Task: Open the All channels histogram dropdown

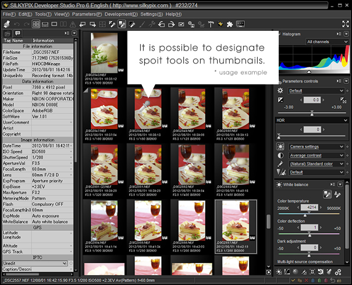Action: click(x=327, y=42)
